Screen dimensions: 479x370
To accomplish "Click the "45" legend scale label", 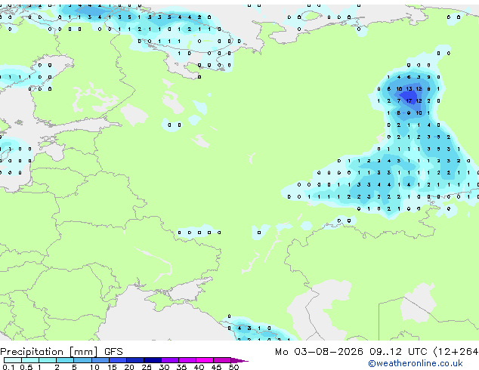I will [216, 367].
